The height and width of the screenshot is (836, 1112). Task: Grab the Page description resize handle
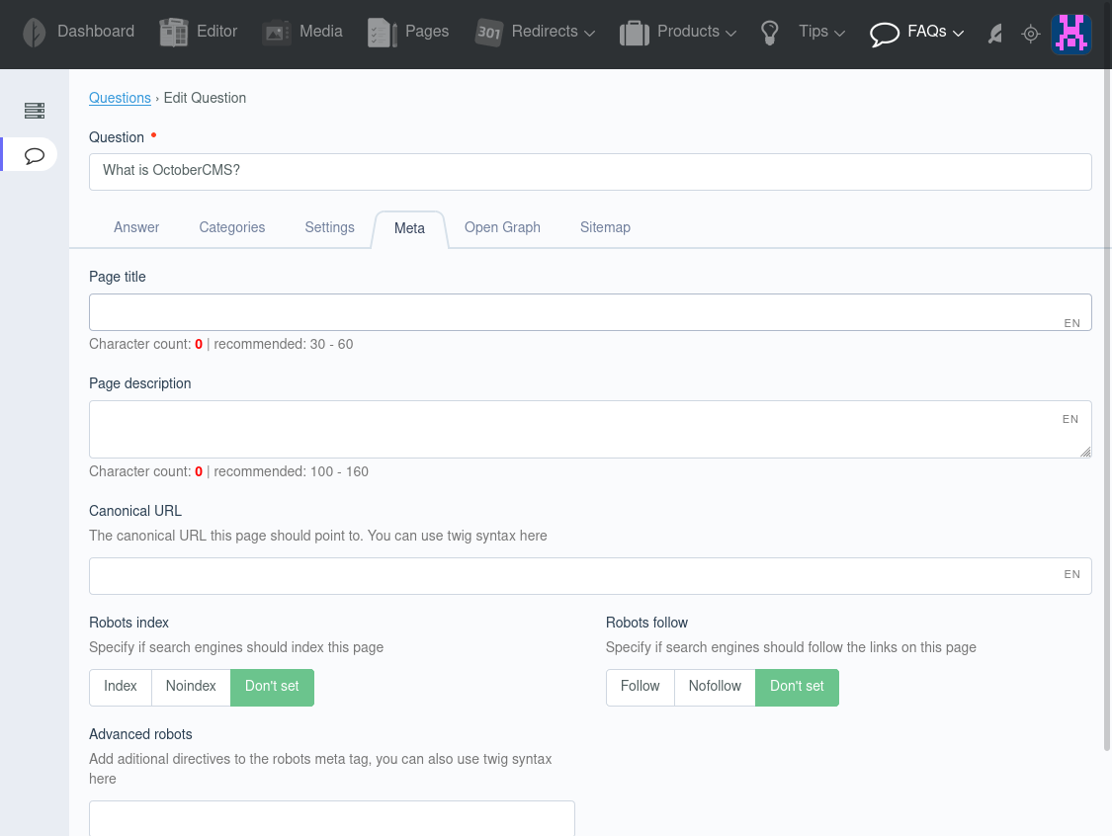1085,453
